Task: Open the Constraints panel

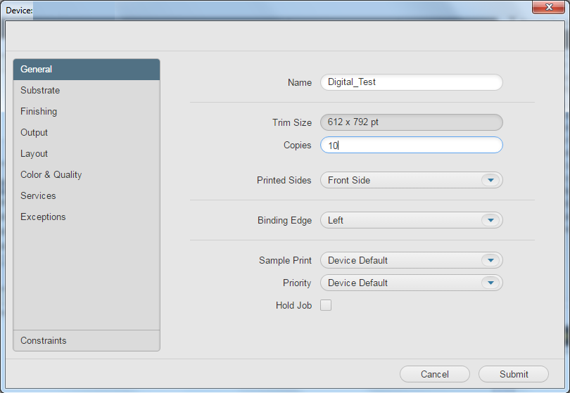Action: click(87, 341)
